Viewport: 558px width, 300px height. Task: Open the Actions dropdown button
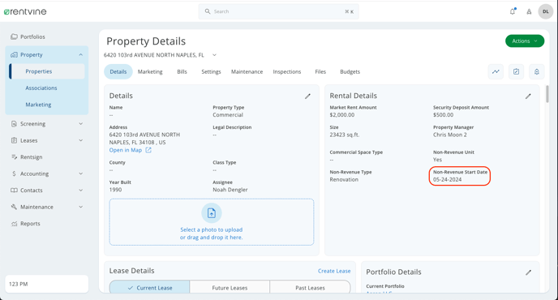click(525, 41)
